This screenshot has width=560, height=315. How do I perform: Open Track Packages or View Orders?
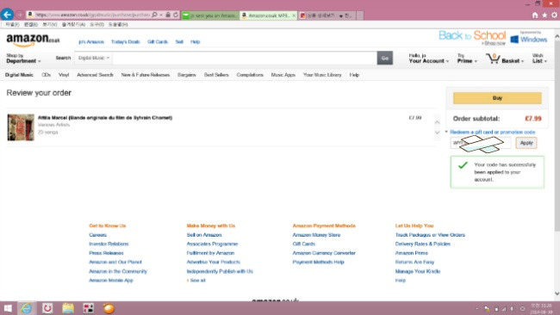click(430, 235)
